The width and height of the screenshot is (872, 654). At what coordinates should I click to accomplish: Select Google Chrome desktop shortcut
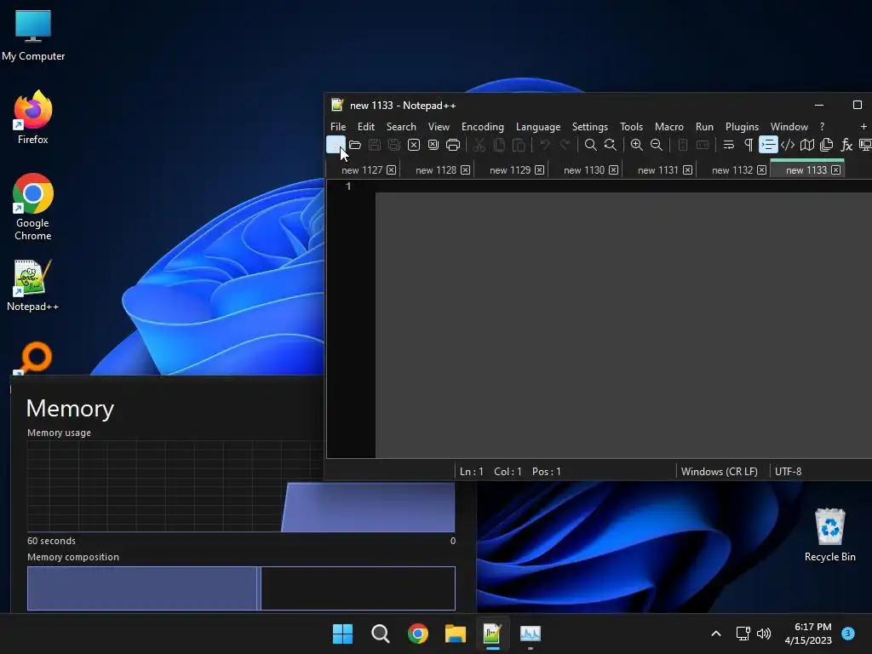coord(33,207)
